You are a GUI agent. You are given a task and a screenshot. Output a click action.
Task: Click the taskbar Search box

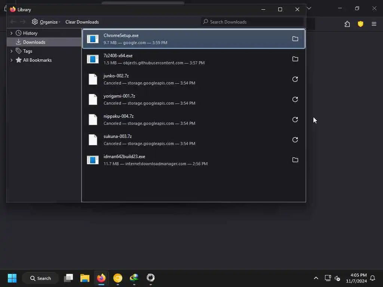click(x=40, y=278)
